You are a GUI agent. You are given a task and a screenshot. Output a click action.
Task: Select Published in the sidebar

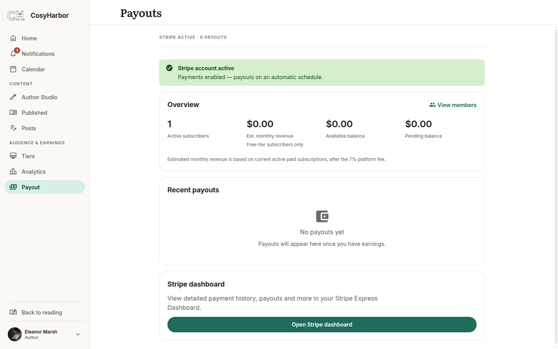tap(45, 112)
